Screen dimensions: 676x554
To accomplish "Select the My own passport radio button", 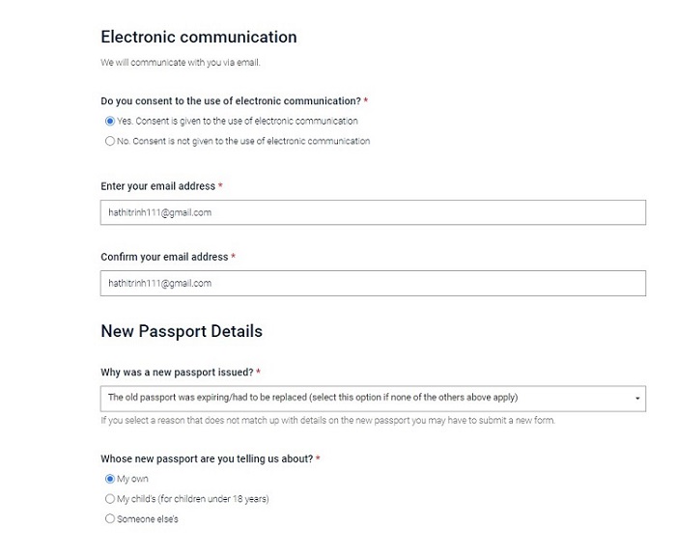I will (109, 479).
